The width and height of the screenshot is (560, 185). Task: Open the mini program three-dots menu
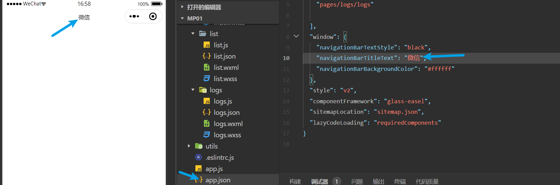(134, 16)
